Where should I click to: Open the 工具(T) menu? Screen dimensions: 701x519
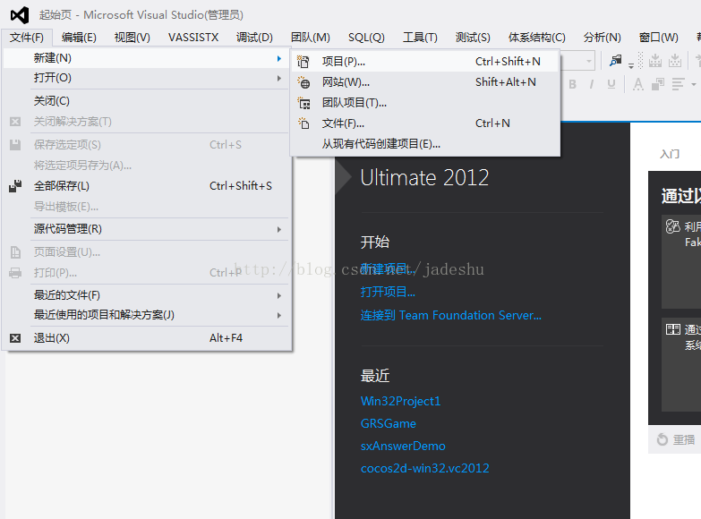(x=420, y=37)
